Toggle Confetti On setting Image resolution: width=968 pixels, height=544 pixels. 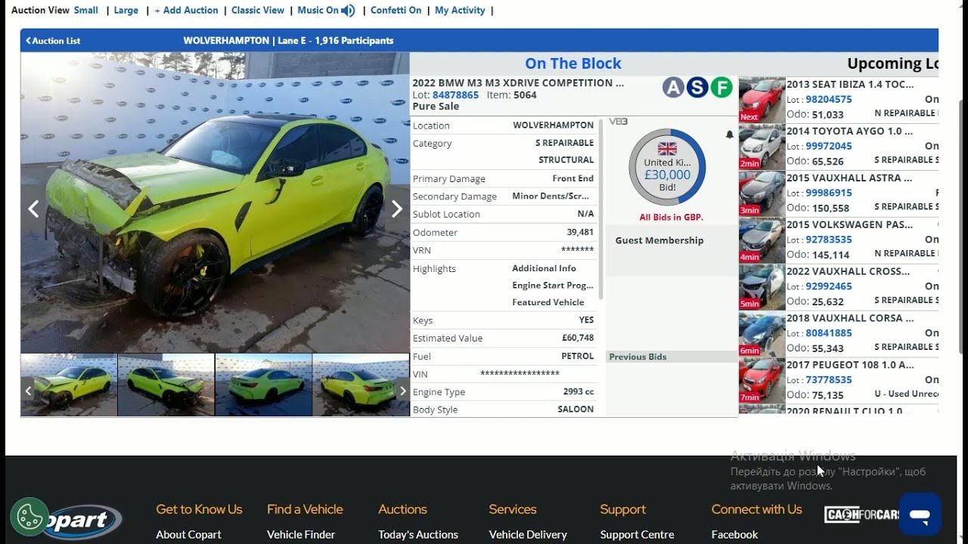(396, 11)
